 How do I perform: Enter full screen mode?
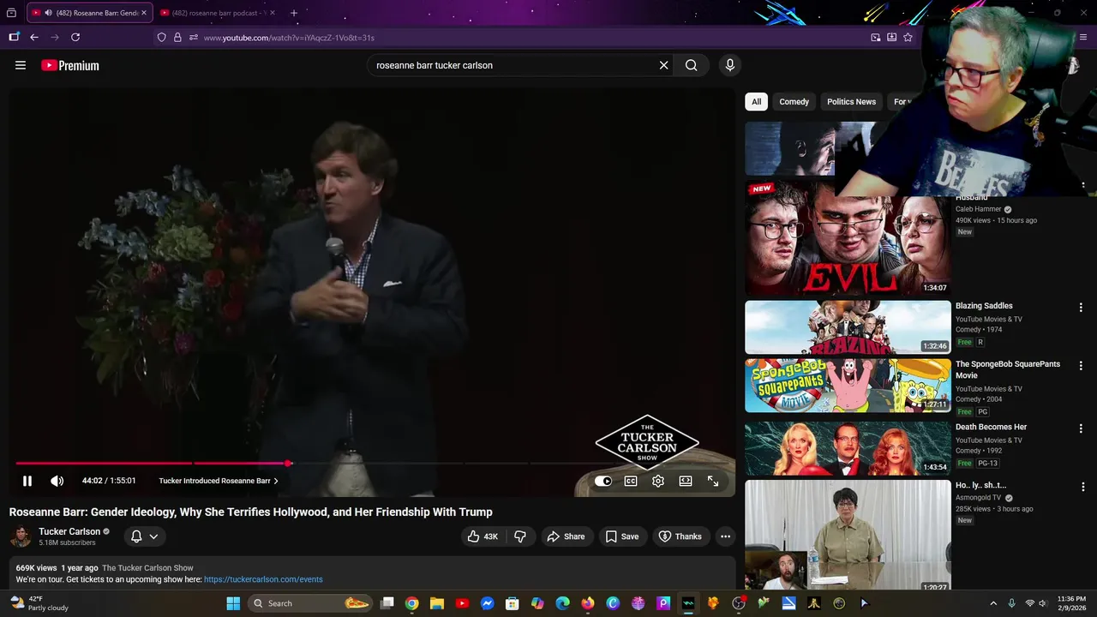tap(713, 481)
